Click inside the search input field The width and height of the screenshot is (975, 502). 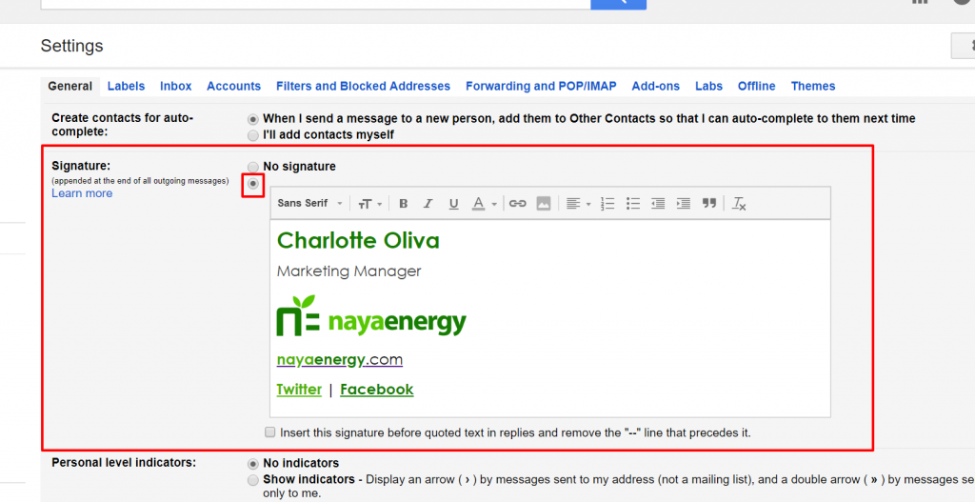315,4
